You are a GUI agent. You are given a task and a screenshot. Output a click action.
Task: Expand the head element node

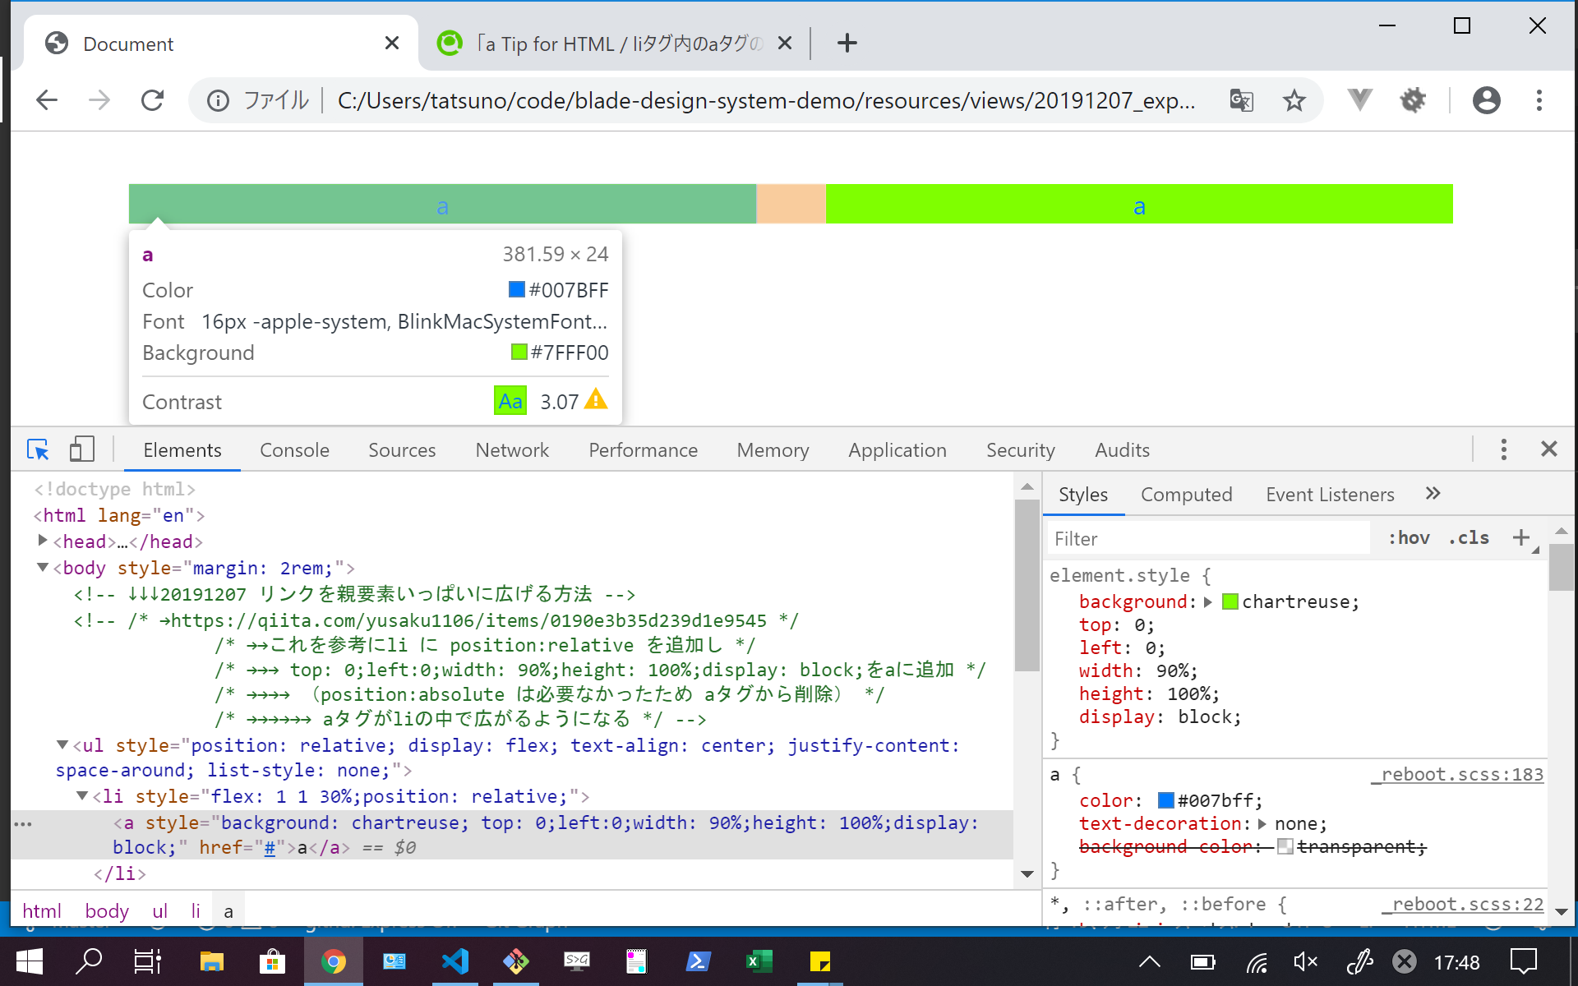(x=43, y=541)
